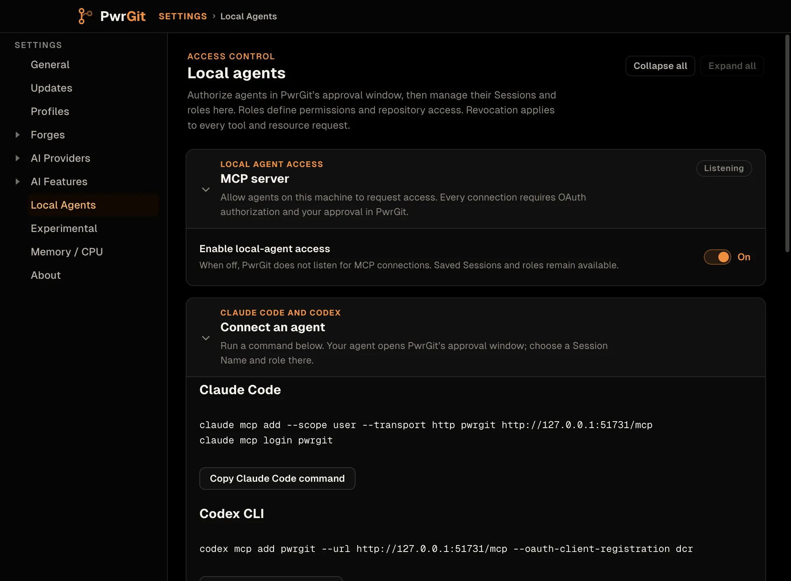The width and height of the screenshot is (791, 581).
Task: Expand the AI Features sidebar section
Action: coord(17,182)
